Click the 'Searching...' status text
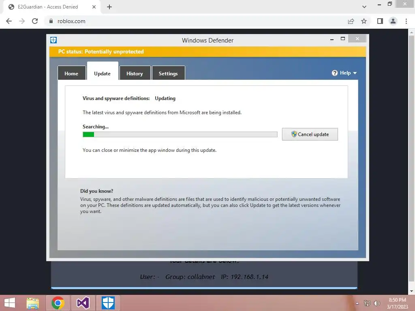The image size is (415, 311). click(96, 127)
